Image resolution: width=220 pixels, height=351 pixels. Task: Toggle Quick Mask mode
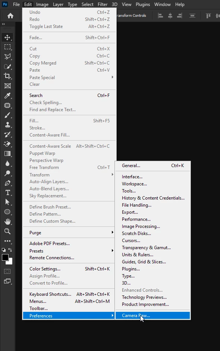point(7,272)
